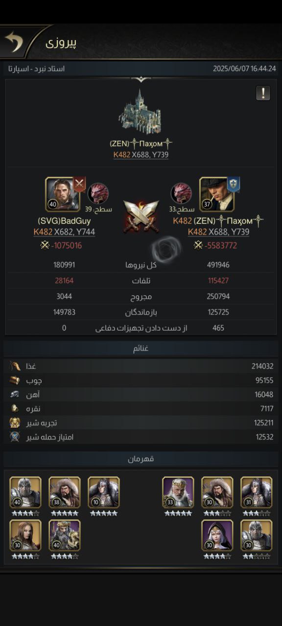The height and width of the screenshot is (626, 282).
Task: Tap the back arrow icon
Action: tap(14, 42)
